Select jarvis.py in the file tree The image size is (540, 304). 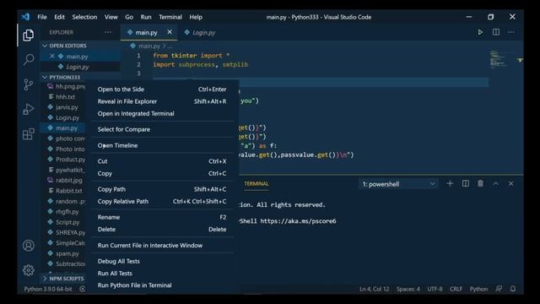67,107
